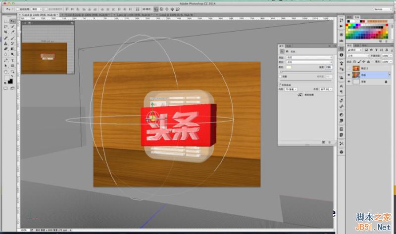Click the Quick Mask mode icon
The width and height of the screenshot is (396, 234).
click(x=6, y=88)
